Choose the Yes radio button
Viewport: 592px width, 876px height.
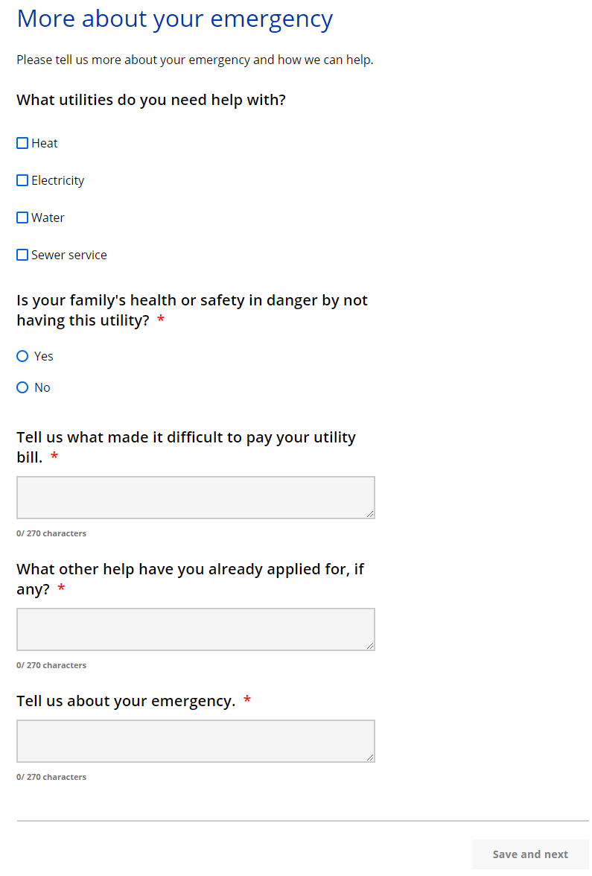point(22,356)
